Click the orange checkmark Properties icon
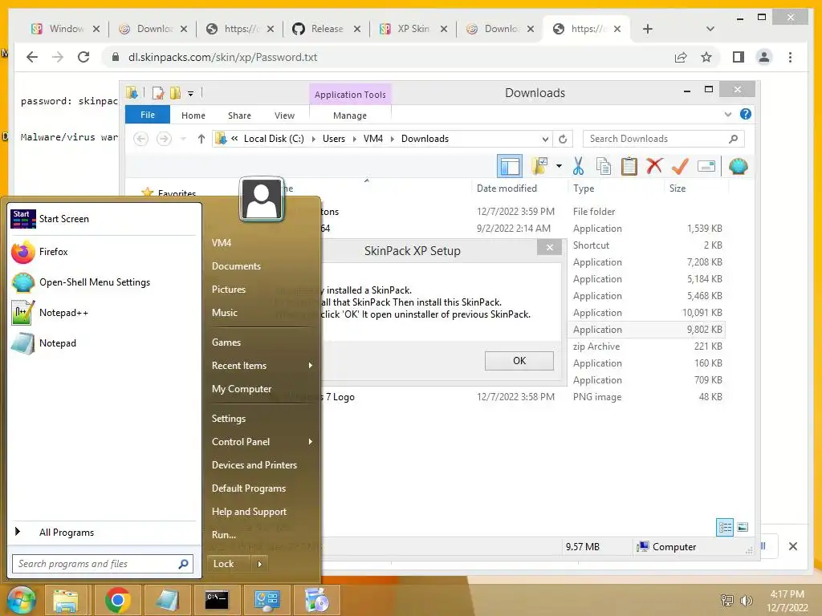Image resolution: width=822 pixels, height=616 pixels. pos(680,167)
